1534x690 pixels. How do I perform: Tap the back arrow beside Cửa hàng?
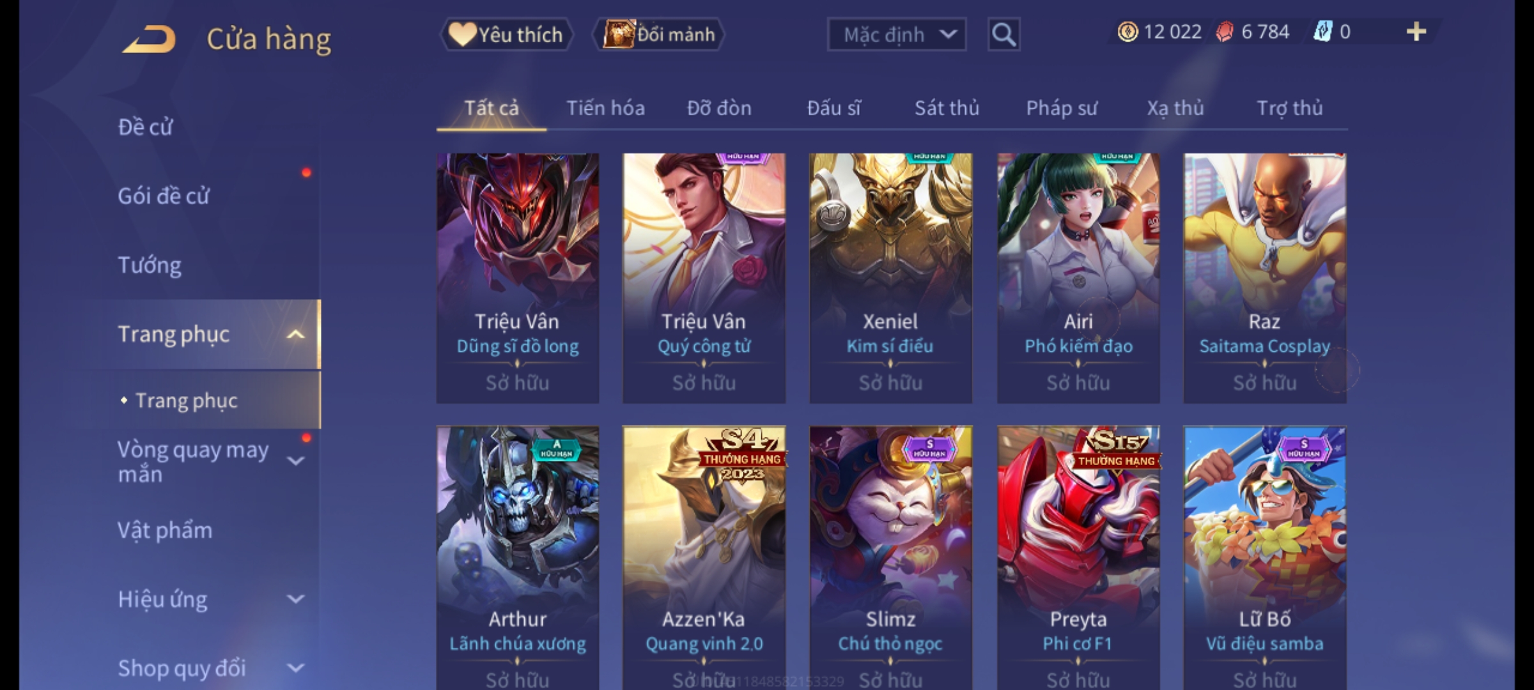(150, 38)
